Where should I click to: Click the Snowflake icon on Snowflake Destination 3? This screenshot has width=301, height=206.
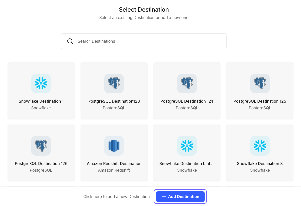coord(260,146)
